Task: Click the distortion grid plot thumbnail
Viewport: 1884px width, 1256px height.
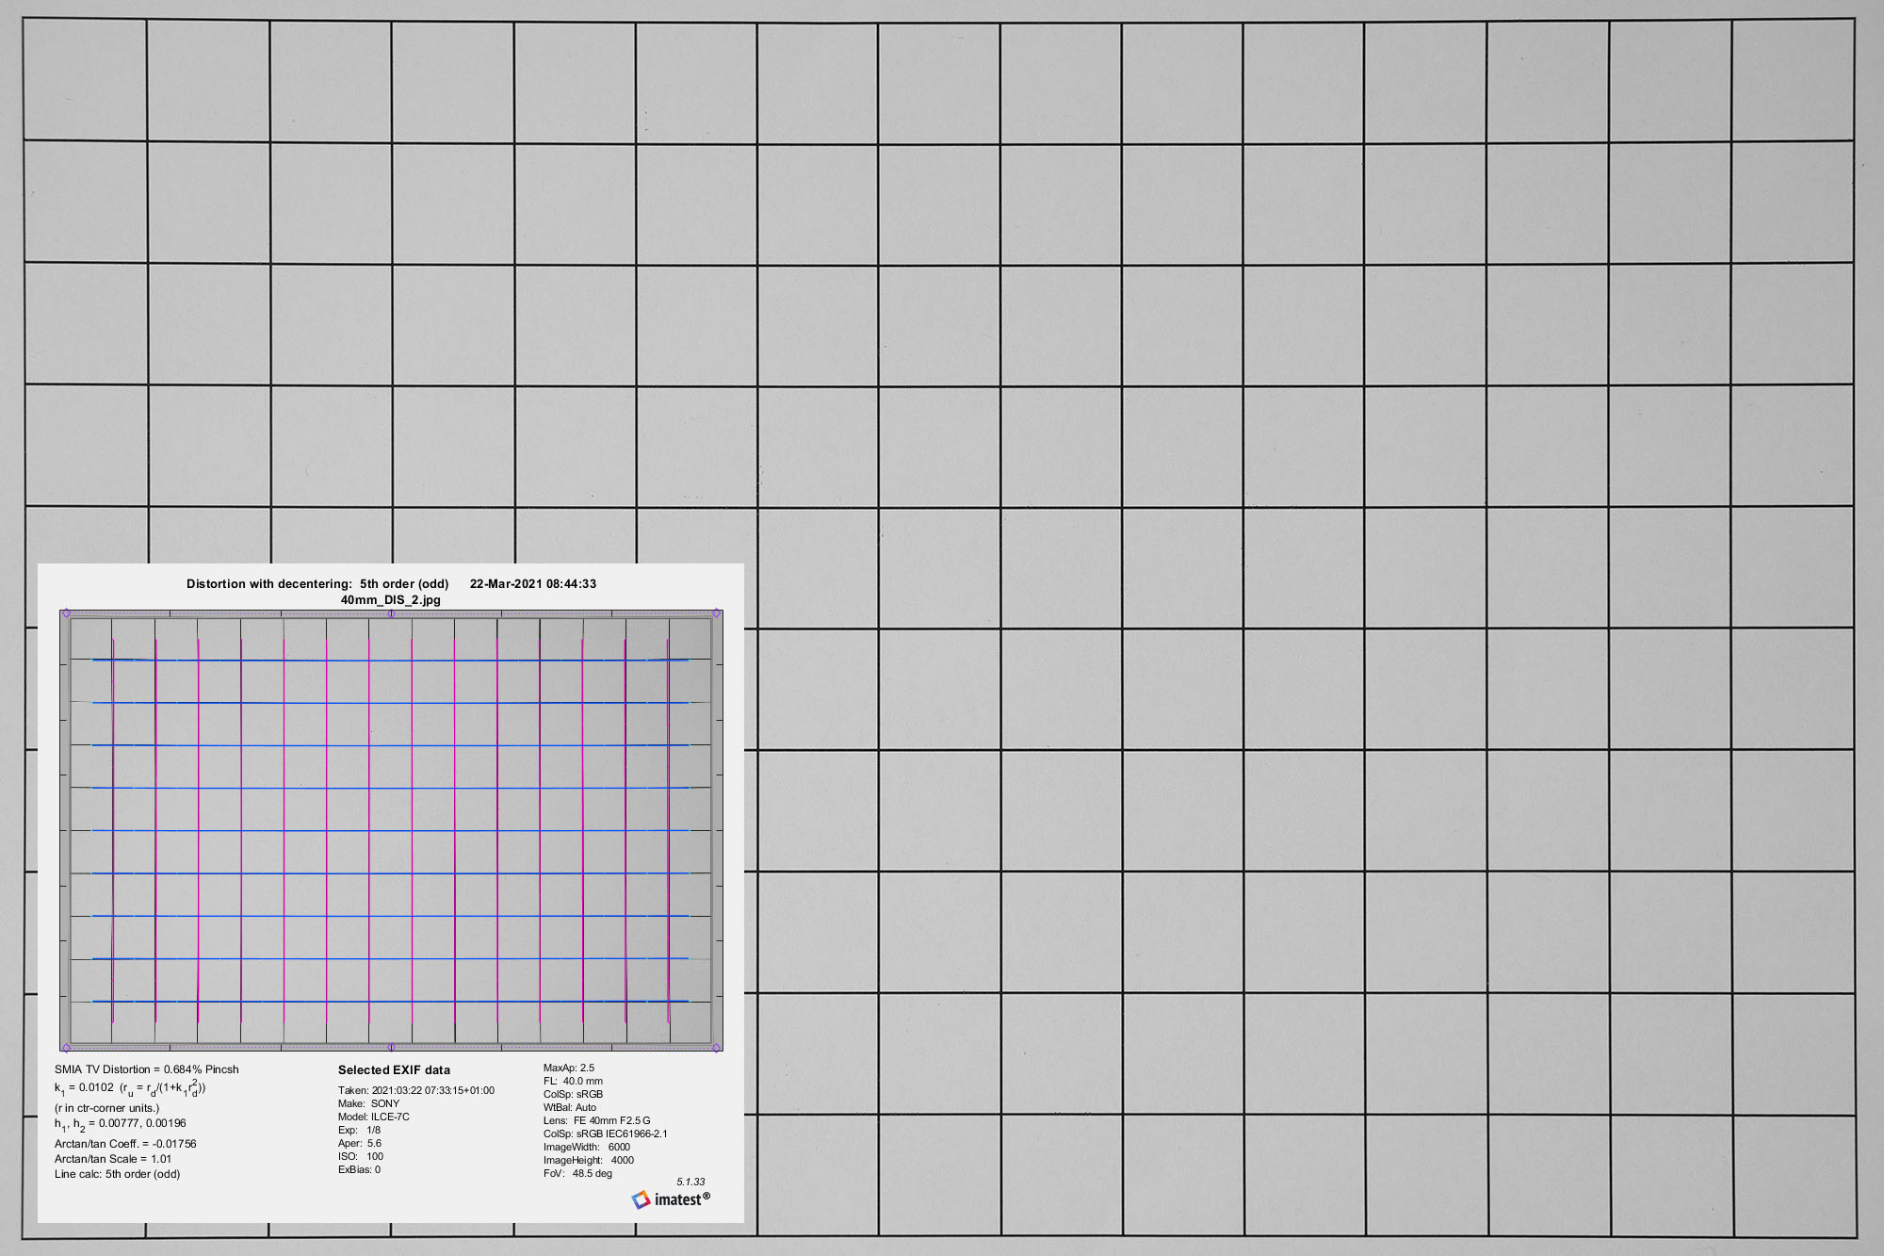Action: (391, 829)
